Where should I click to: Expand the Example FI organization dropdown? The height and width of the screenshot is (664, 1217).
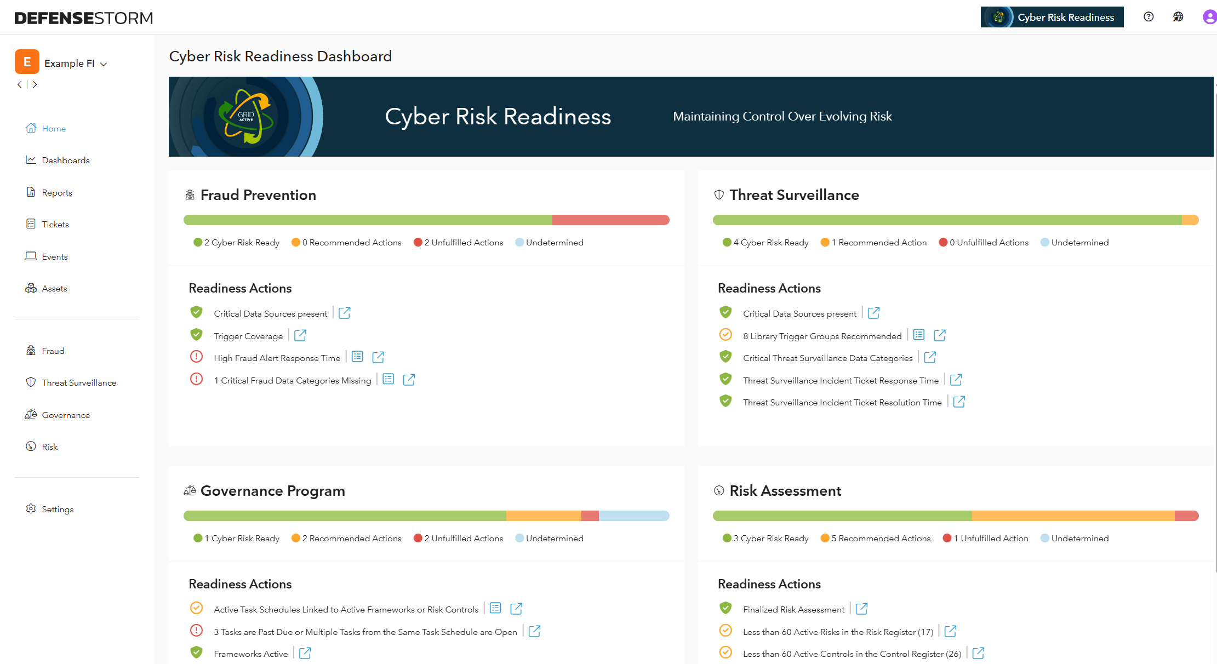104,64
